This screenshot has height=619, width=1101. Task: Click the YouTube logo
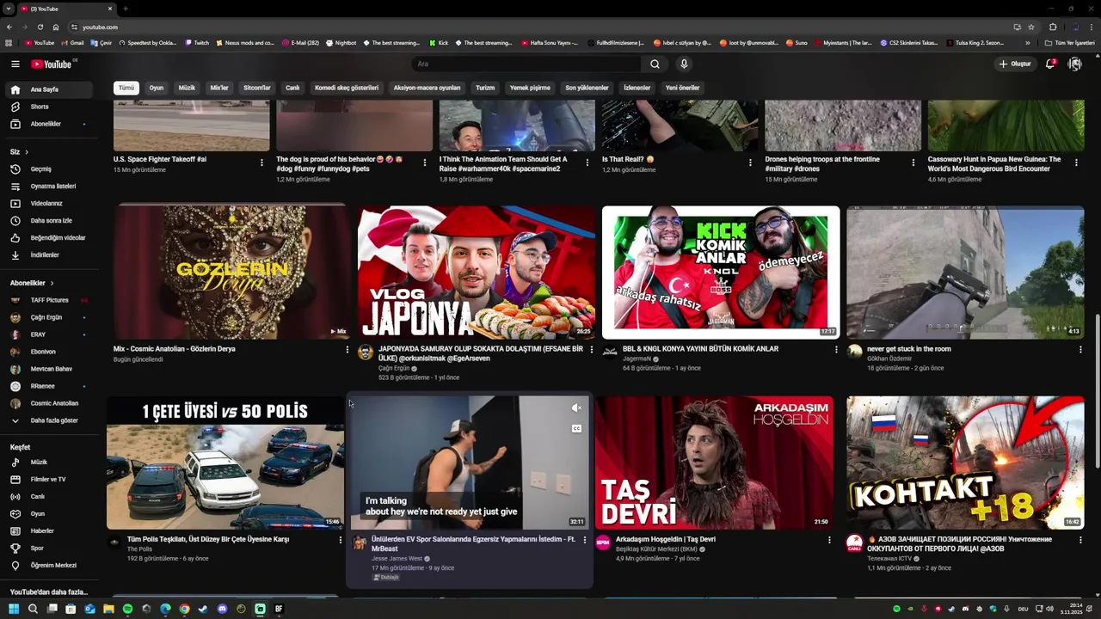point(53,64)
